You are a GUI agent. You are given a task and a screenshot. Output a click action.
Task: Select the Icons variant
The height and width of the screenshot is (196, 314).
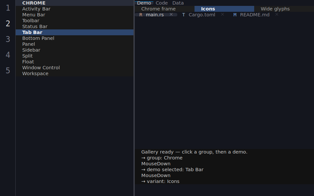click(224, 9)
